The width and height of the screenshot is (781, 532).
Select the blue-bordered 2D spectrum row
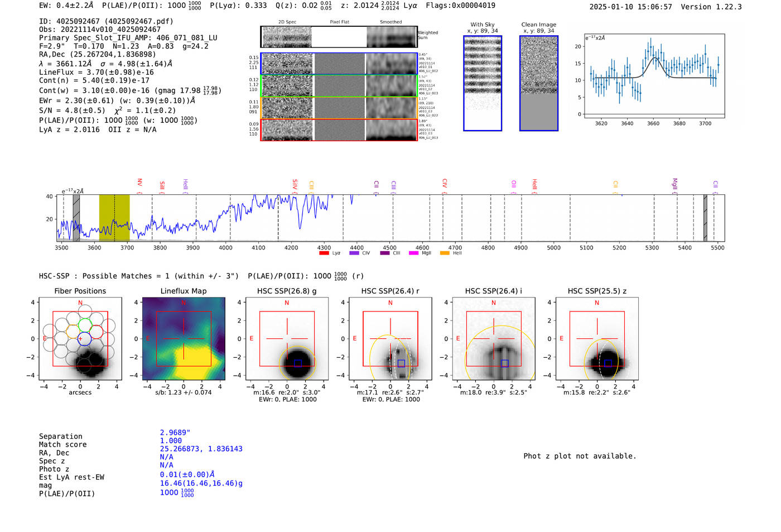point(339,64)
